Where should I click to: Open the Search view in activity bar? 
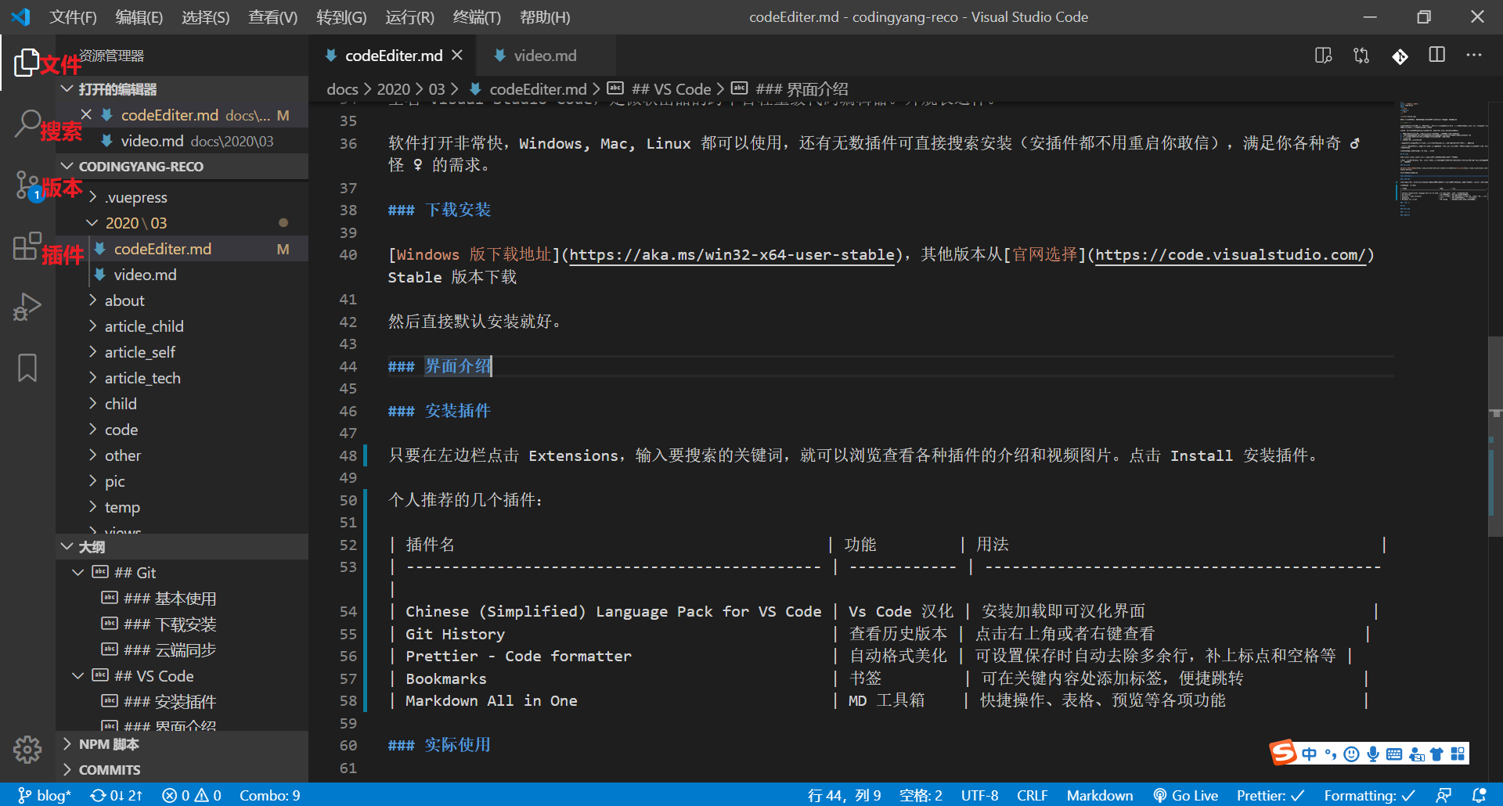[x=27, y=123]
